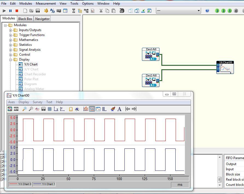Open the toolbar combo box dropdown
Image resolution: width=244 pixels, height=194 pixels.
(199, 11)
